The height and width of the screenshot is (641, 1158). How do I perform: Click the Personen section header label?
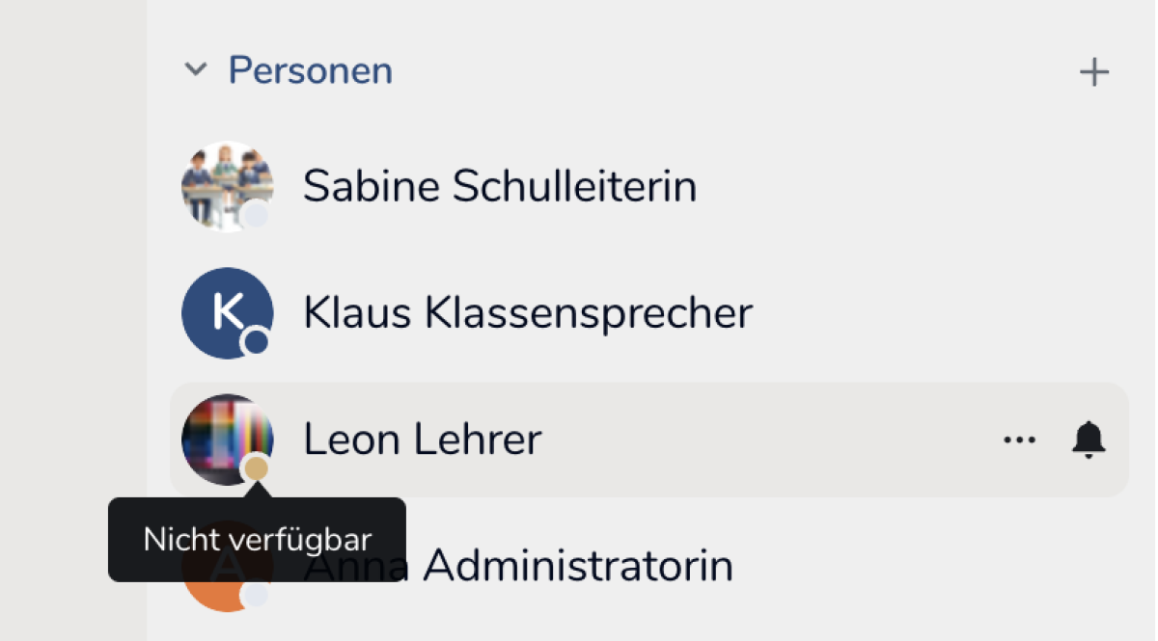click(x=310, y=70)
